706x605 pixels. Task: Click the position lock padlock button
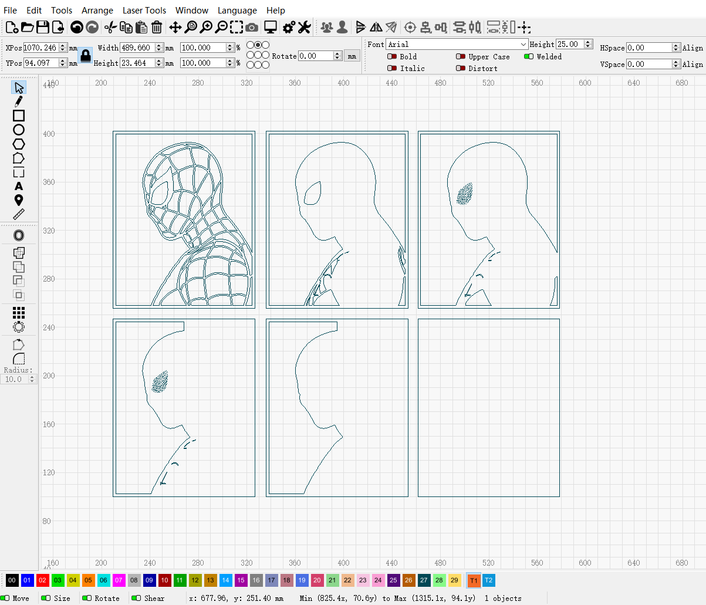[x=85, y=56]
